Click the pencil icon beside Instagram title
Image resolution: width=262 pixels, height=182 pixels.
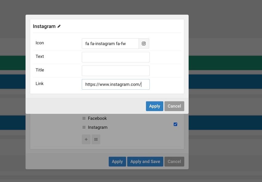[x=59, y=26]
